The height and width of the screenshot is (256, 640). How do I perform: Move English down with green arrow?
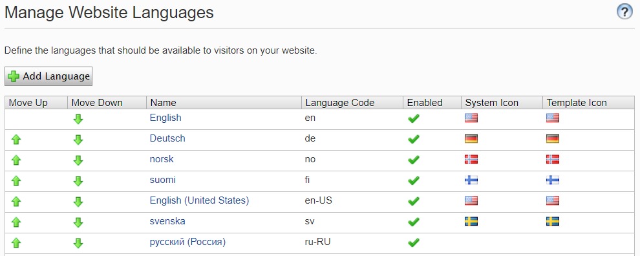click(x=78, y=119)
